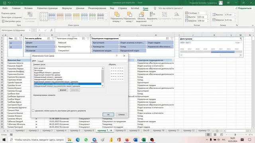Switch to Page Layout view in the status bar
The image size is (255, 143).
pos(215,135)
